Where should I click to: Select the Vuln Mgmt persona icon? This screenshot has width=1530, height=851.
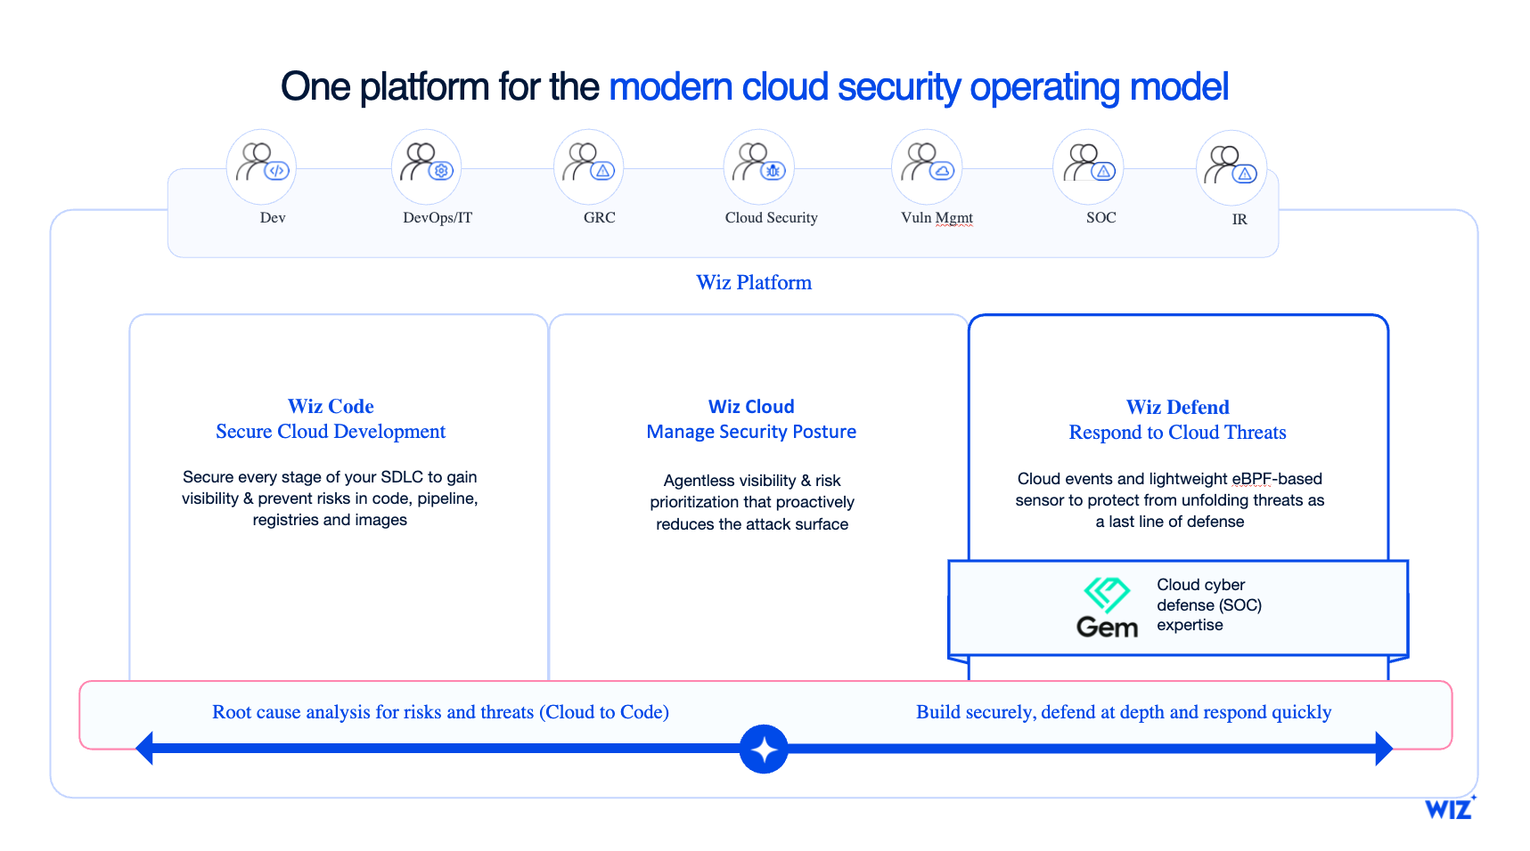pyautogui.click(x=927, y=166)
